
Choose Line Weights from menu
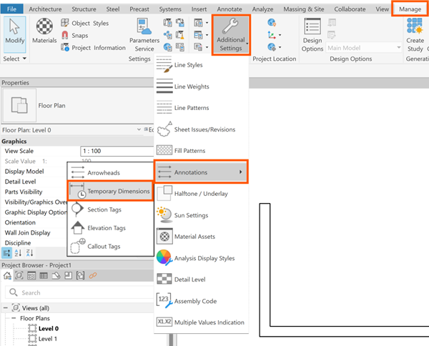pyautogui.click(x=201, y=86)
